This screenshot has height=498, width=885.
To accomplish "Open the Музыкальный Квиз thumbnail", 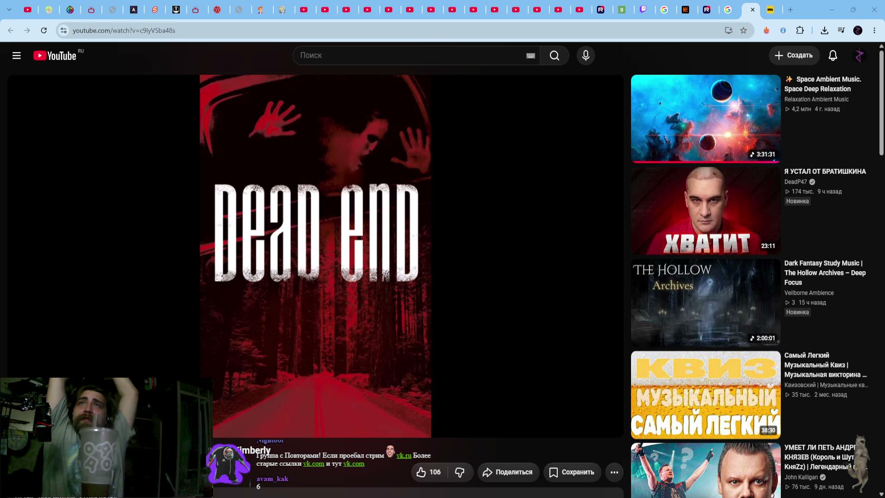I will click(x=706, y=395).
